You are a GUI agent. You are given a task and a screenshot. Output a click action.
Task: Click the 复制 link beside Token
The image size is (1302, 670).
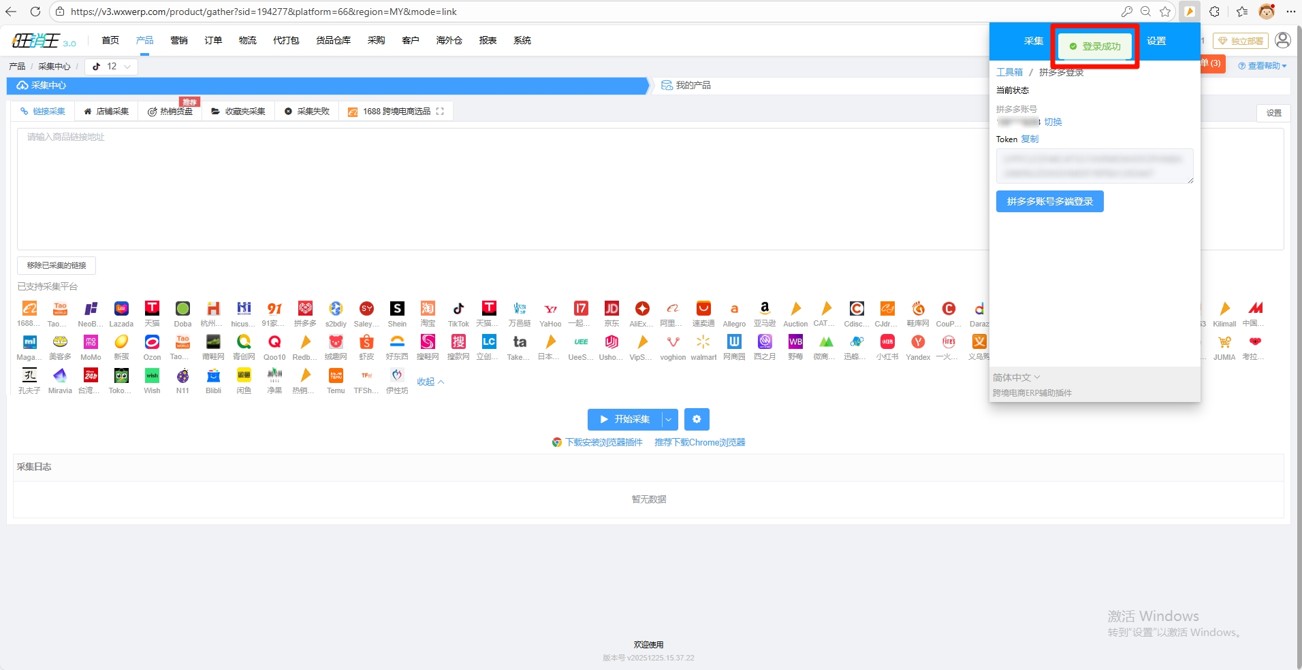pyautogui.click(x=1030, y=139)
